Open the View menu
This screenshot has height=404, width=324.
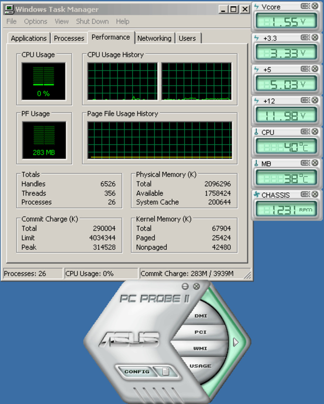coord(61,21)
